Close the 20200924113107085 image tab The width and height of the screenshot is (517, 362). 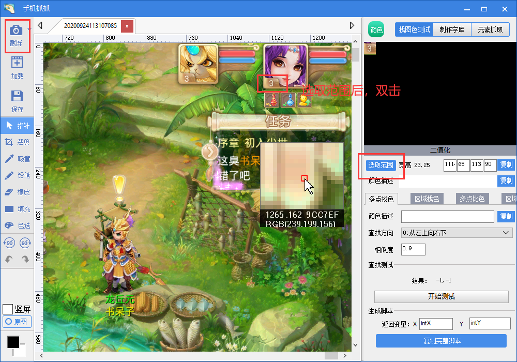coord(127,26)
